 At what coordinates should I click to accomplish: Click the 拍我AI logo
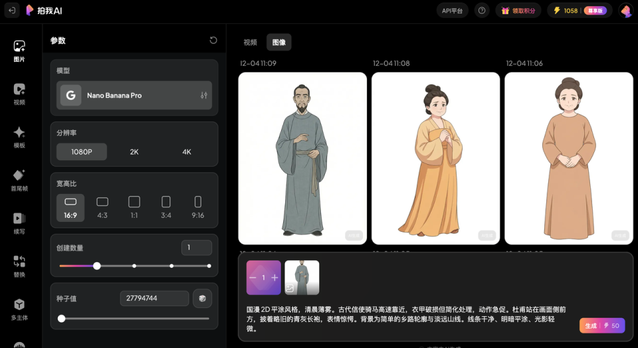tap(44, 11)
